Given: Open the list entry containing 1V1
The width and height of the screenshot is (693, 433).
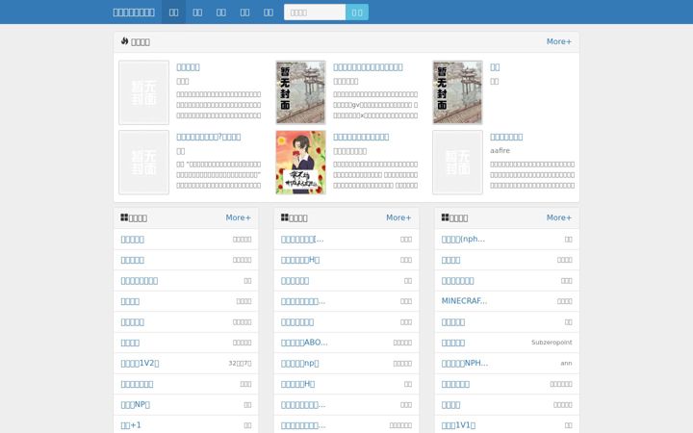Looking at the screenshot, I should pos(458,425).
